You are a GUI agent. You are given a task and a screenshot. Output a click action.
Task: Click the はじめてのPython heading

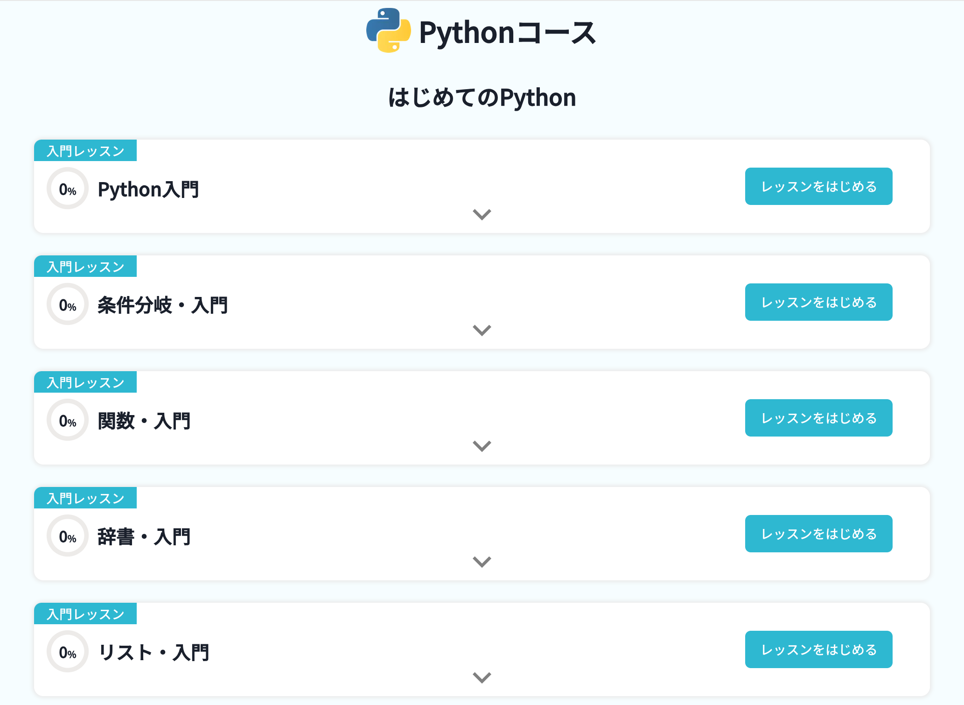click(x=482, y=97)
